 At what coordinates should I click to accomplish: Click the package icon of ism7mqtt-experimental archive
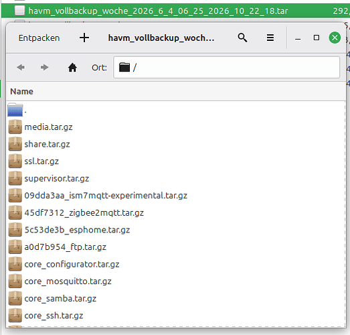point(15,196)
